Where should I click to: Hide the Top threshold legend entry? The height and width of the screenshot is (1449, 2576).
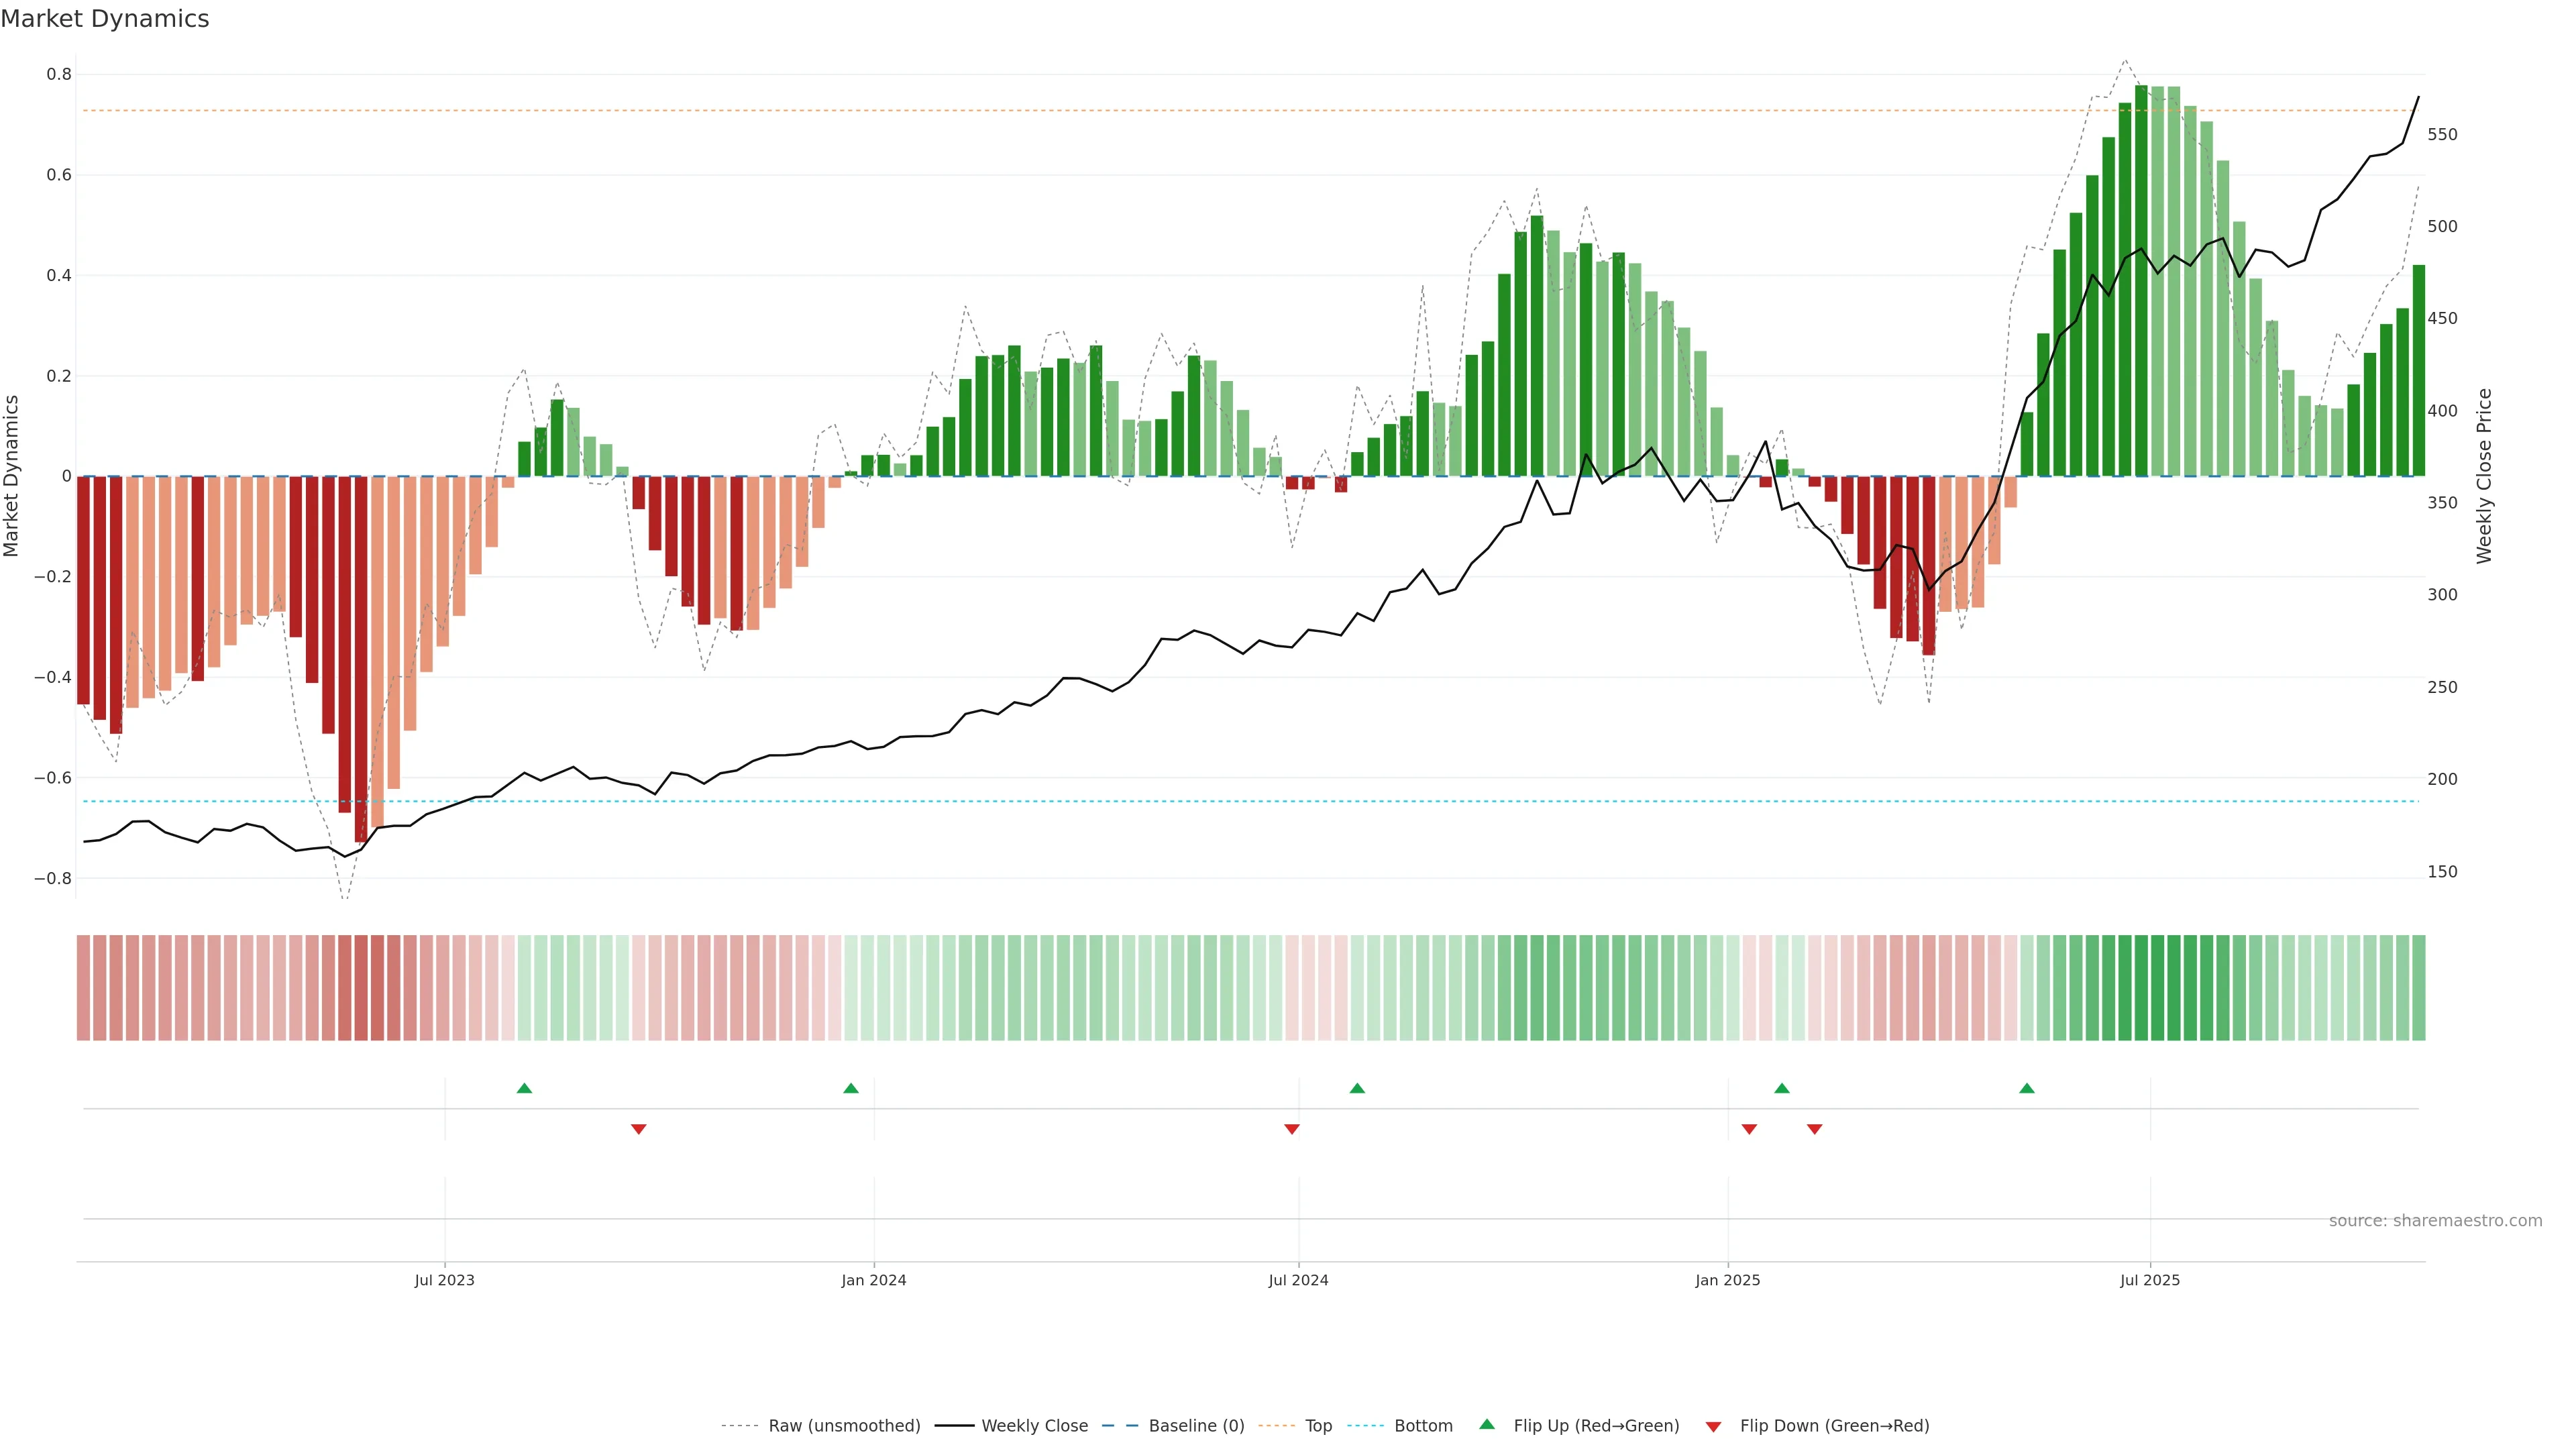[x=1318, y=1426]
